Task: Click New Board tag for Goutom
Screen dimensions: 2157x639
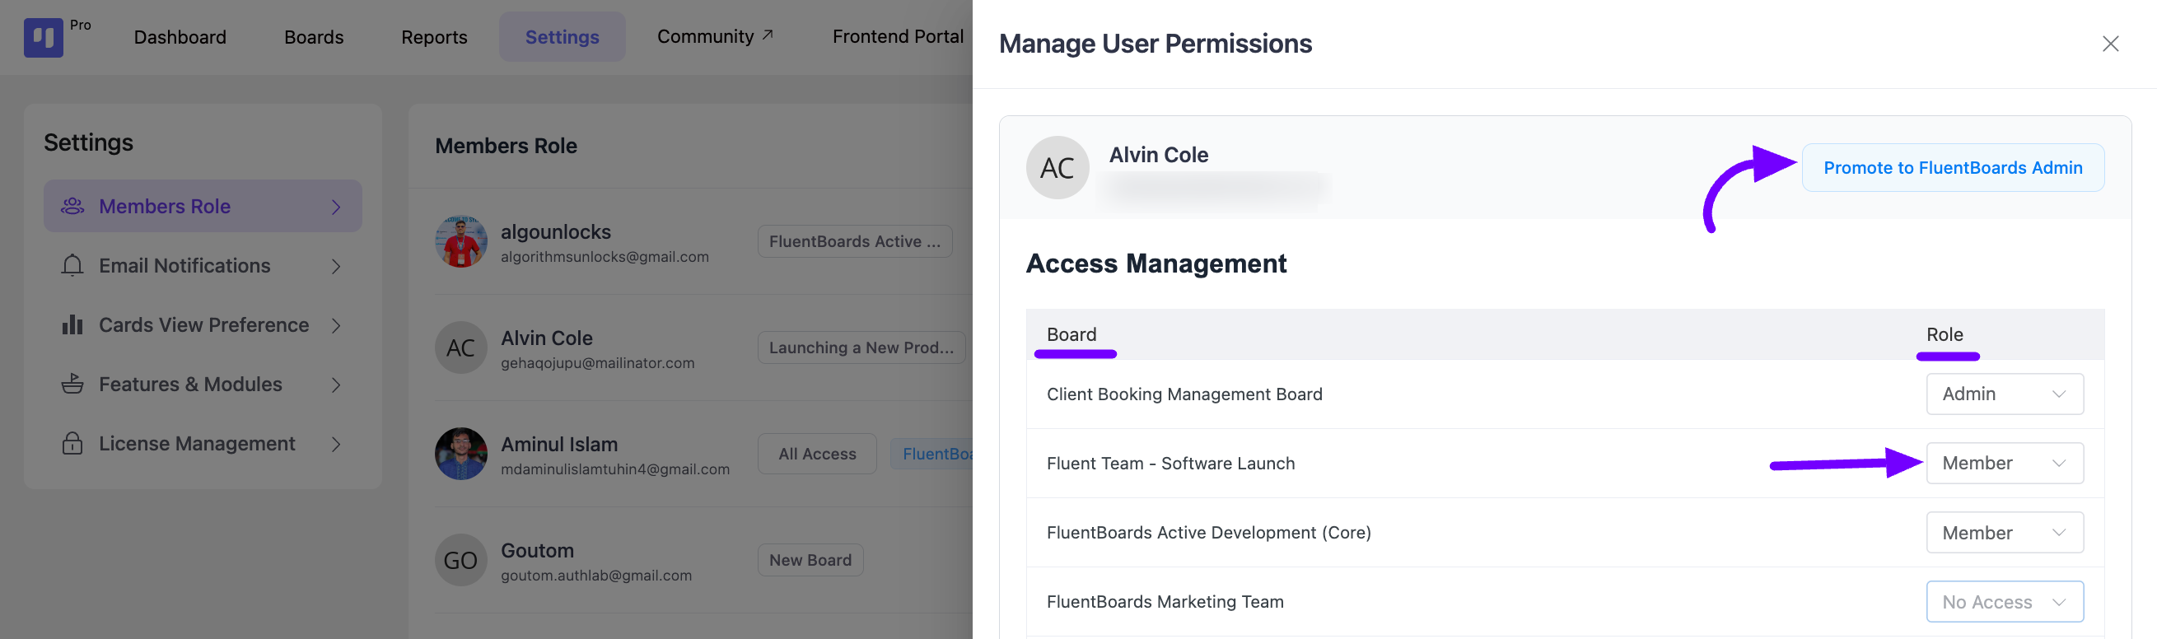Action: click(x=810, y=560)
